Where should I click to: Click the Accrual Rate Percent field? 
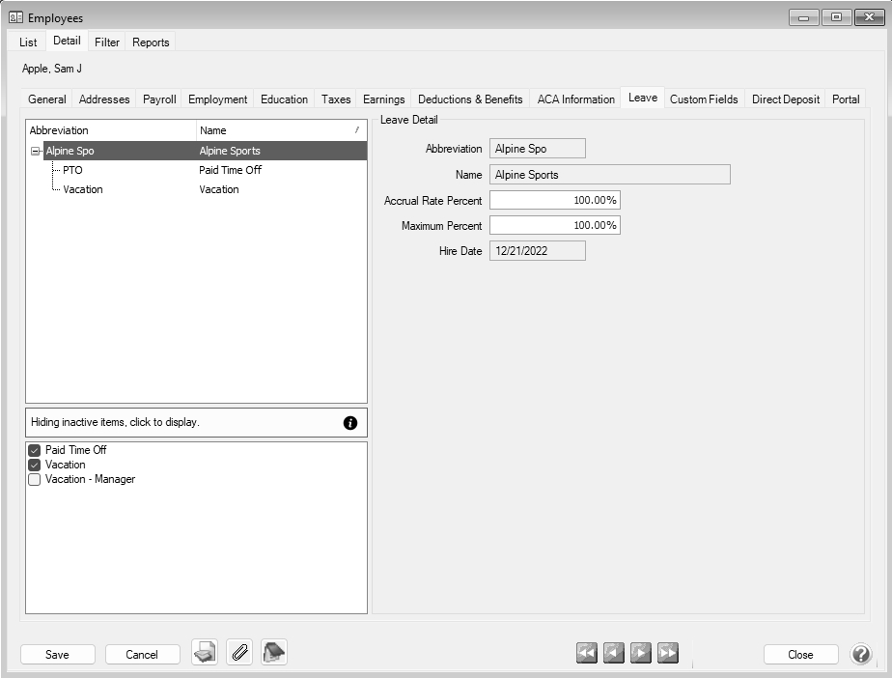[x=554, y=200]
